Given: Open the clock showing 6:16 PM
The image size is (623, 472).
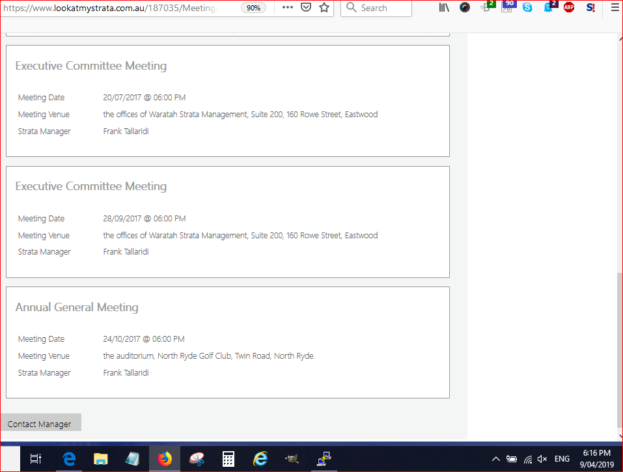Looking at the screenshot, I should [x=596, y=458].
